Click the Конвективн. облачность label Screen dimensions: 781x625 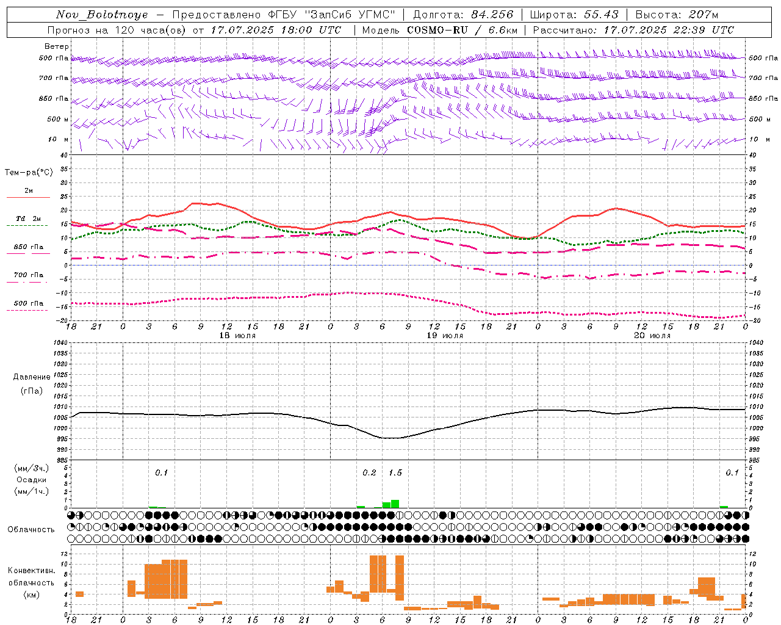(x=31, y=577)
